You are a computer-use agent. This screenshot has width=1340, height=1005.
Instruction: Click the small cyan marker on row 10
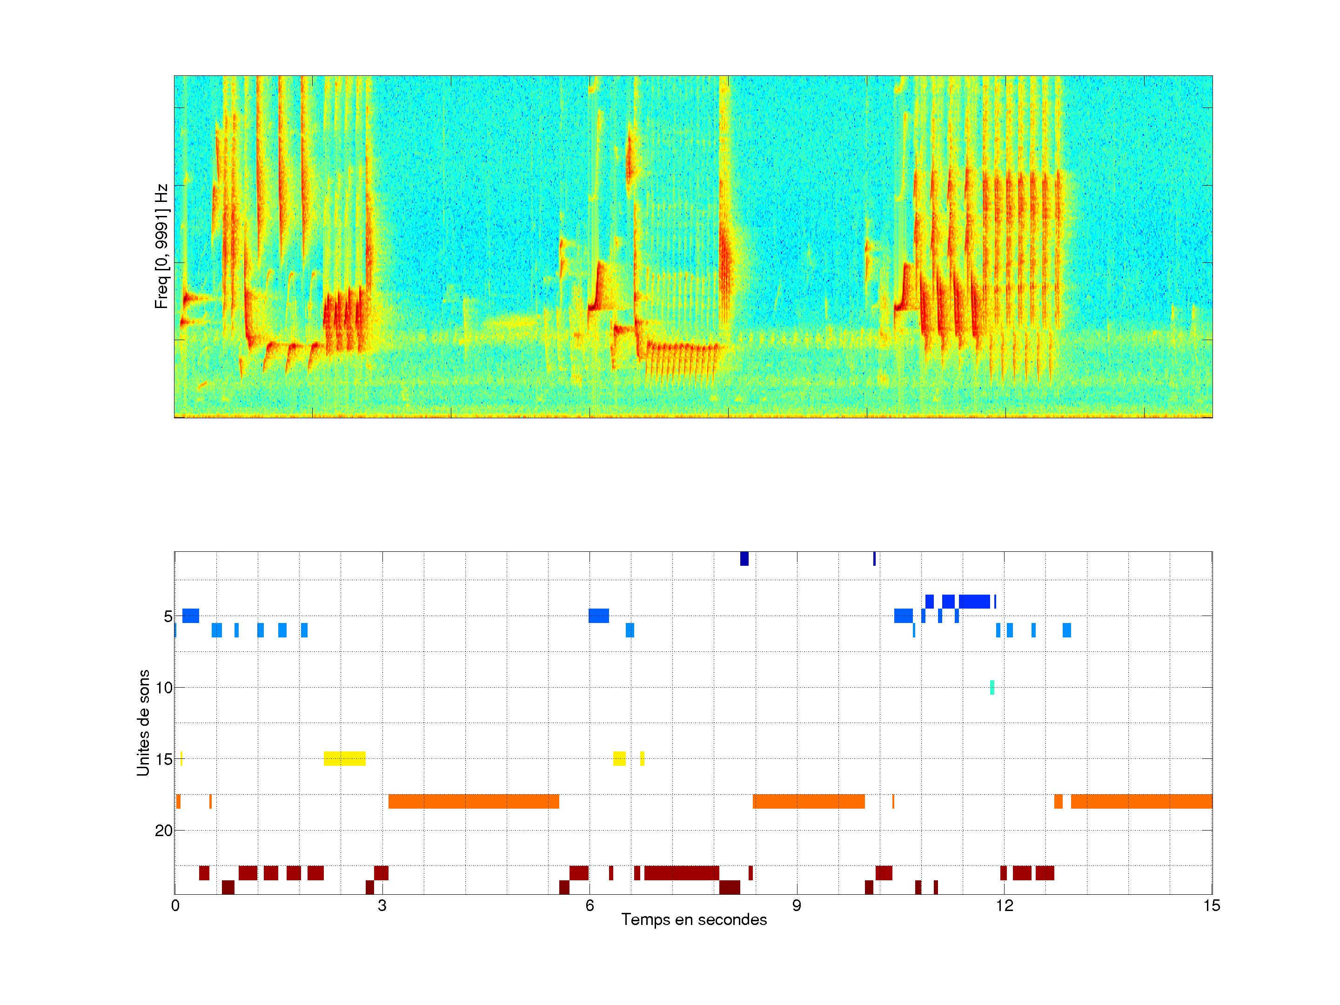coord(992,688)
